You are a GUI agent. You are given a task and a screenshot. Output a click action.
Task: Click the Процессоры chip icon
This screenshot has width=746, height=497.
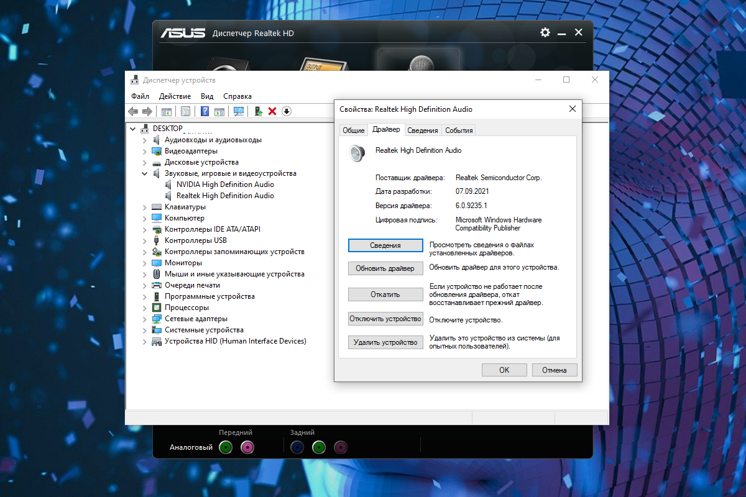[157, 308]
